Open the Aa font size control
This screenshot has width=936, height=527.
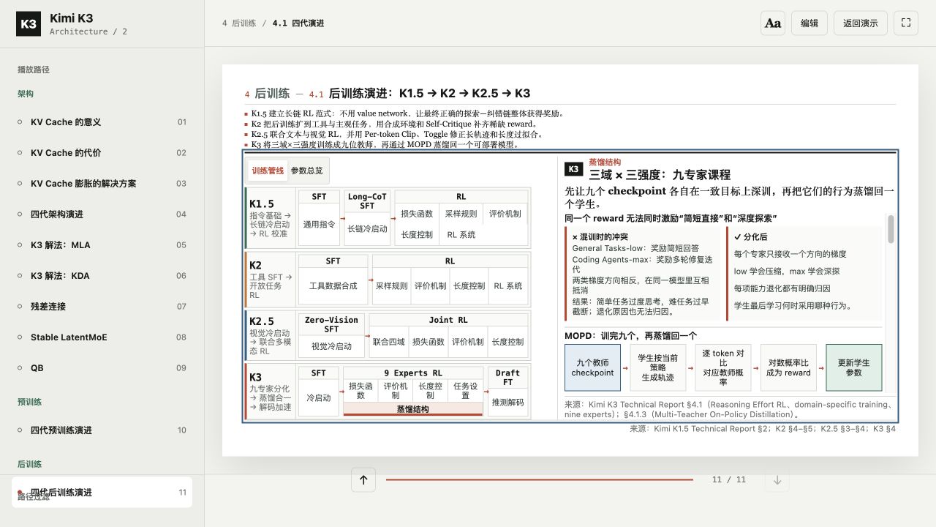pyautogui.click(x=773, y=23)
